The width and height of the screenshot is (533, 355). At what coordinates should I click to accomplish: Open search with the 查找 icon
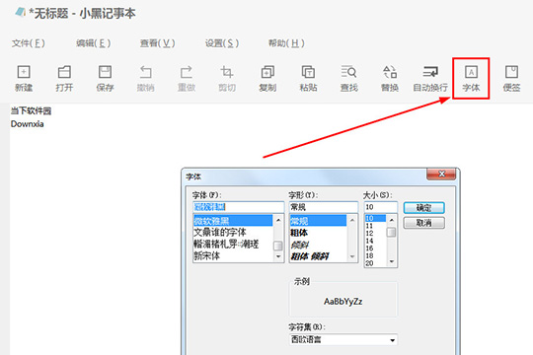pyautogui.click(x=348, y=78)
